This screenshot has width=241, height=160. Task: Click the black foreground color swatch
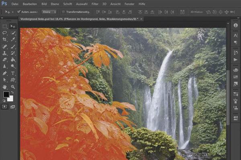[x=6, y=94]
